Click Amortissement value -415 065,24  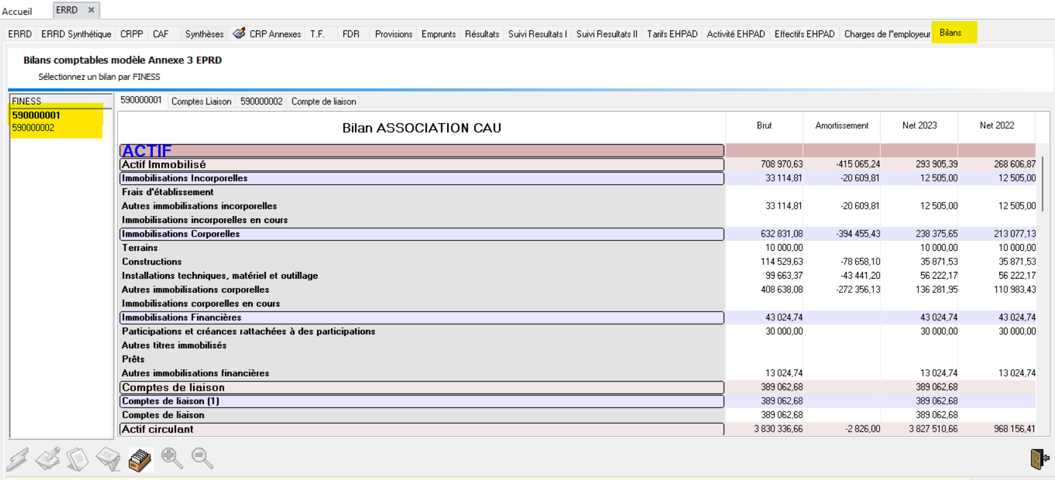pos(858,164)
